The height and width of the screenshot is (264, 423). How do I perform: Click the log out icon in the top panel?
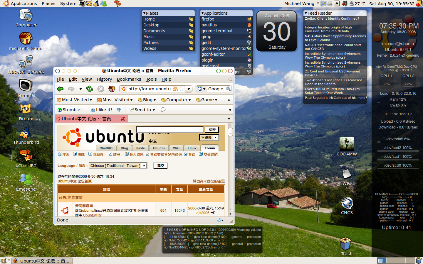click(x=419, y=4)
